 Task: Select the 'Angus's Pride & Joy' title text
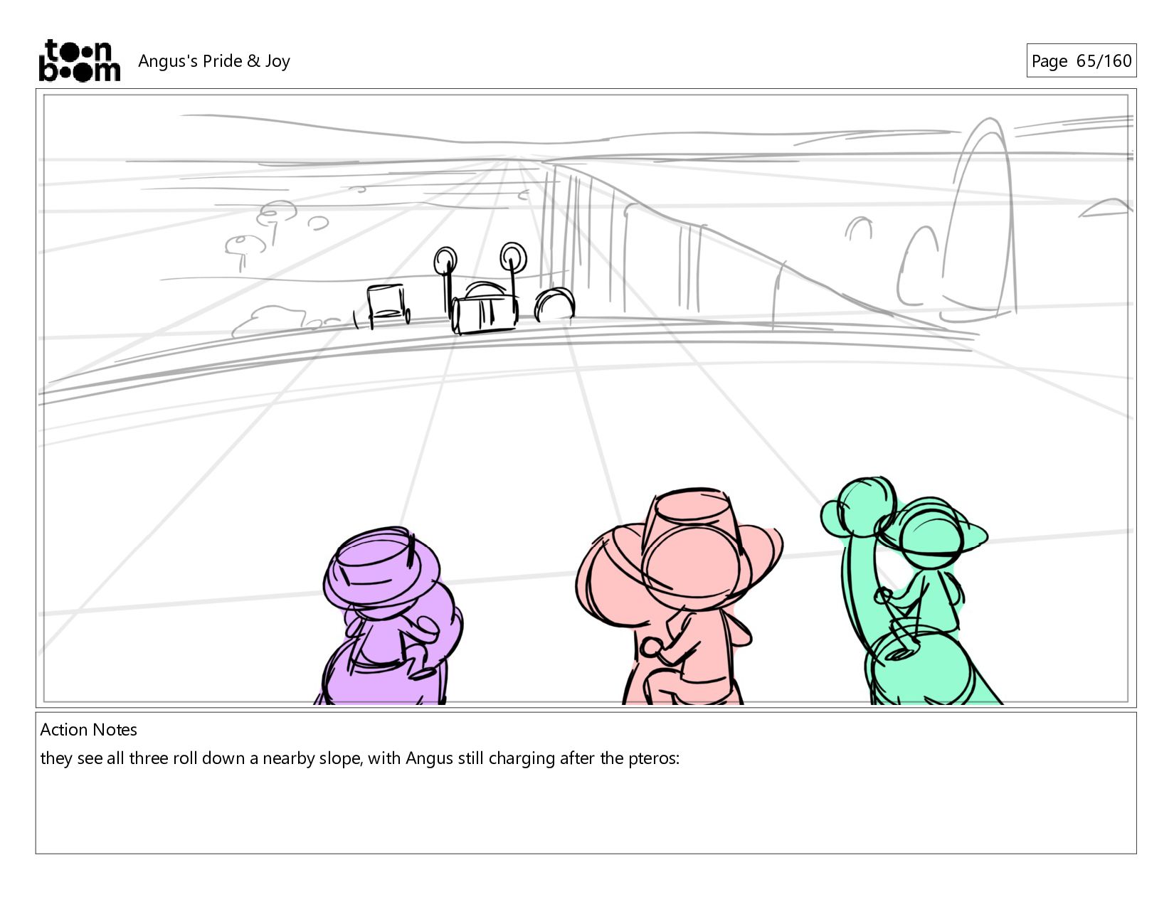pos(214,61)
